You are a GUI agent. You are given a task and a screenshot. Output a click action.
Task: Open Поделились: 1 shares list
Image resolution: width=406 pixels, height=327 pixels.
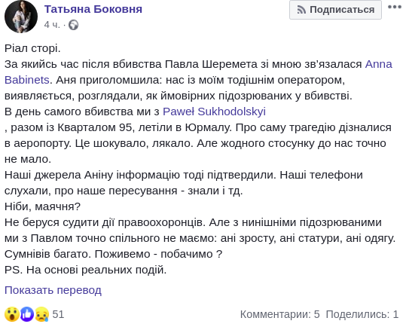[x=362, y=314]
